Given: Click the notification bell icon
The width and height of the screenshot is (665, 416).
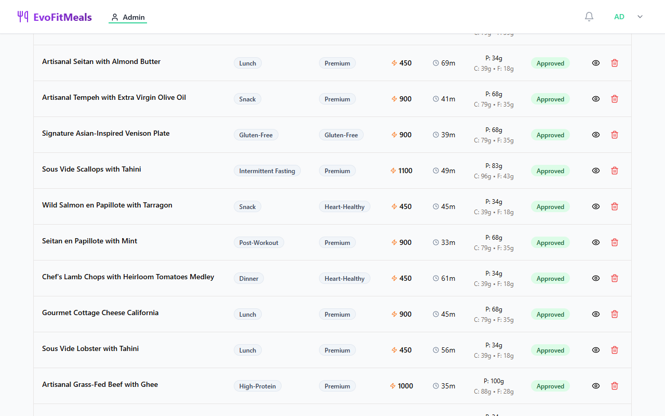Looking at the screenshot, I should click(x=589, y=17).
